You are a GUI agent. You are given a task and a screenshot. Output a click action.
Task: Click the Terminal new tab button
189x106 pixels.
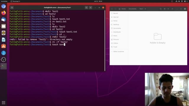click(12, 8)
